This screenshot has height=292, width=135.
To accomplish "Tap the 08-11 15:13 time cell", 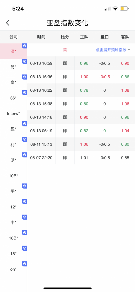I will click(41, 144).
